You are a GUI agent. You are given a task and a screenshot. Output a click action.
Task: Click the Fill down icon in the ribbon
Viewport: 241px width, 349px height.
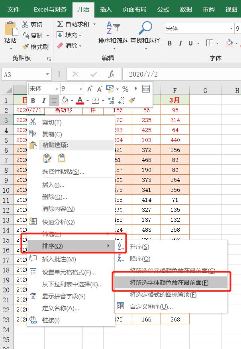pyautogui.click(x=60, y=35)
